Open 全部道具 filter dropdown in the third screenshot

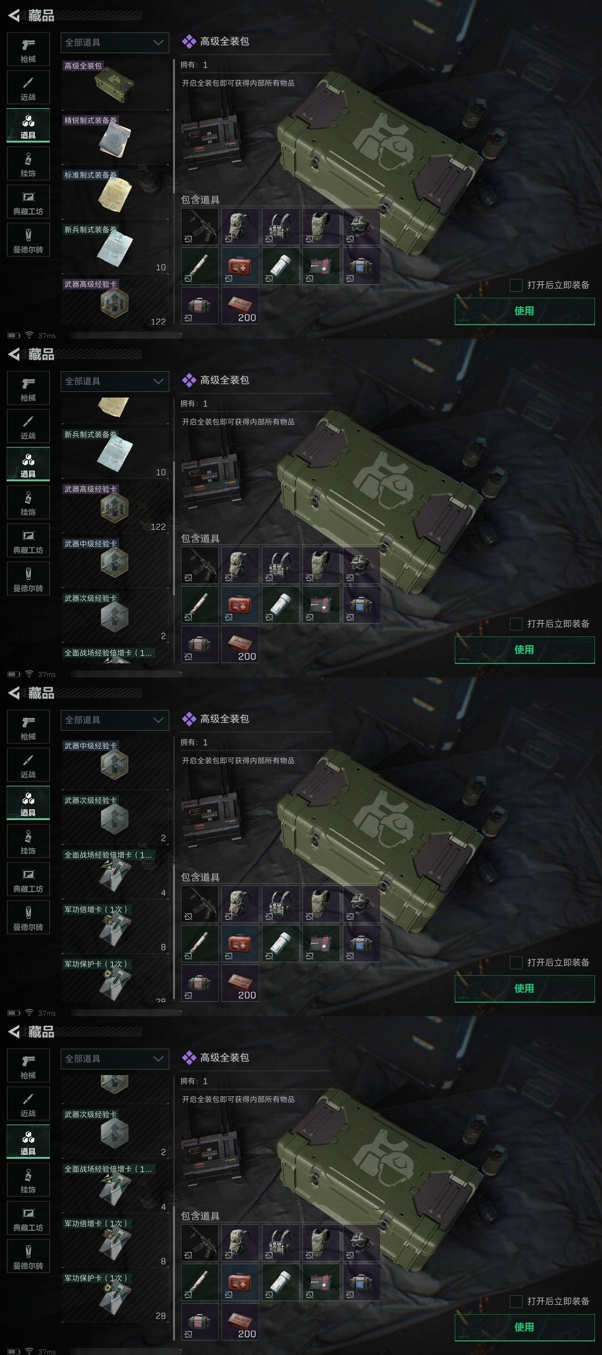(x=115, y=720)
